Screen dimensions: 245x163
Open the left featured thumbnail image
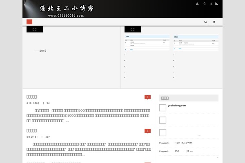147,43
